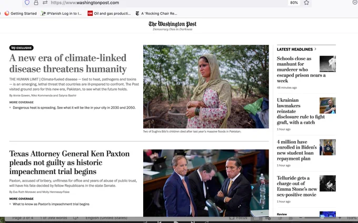
Task: Open the IPVanish Log in bookmark
Action: pyautogui.click(x=61, y=14)
